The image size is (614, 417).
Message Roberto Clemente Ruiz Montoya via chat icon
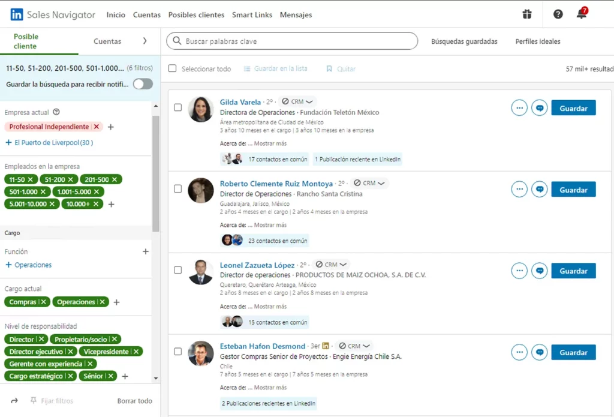tap(540, 190)
